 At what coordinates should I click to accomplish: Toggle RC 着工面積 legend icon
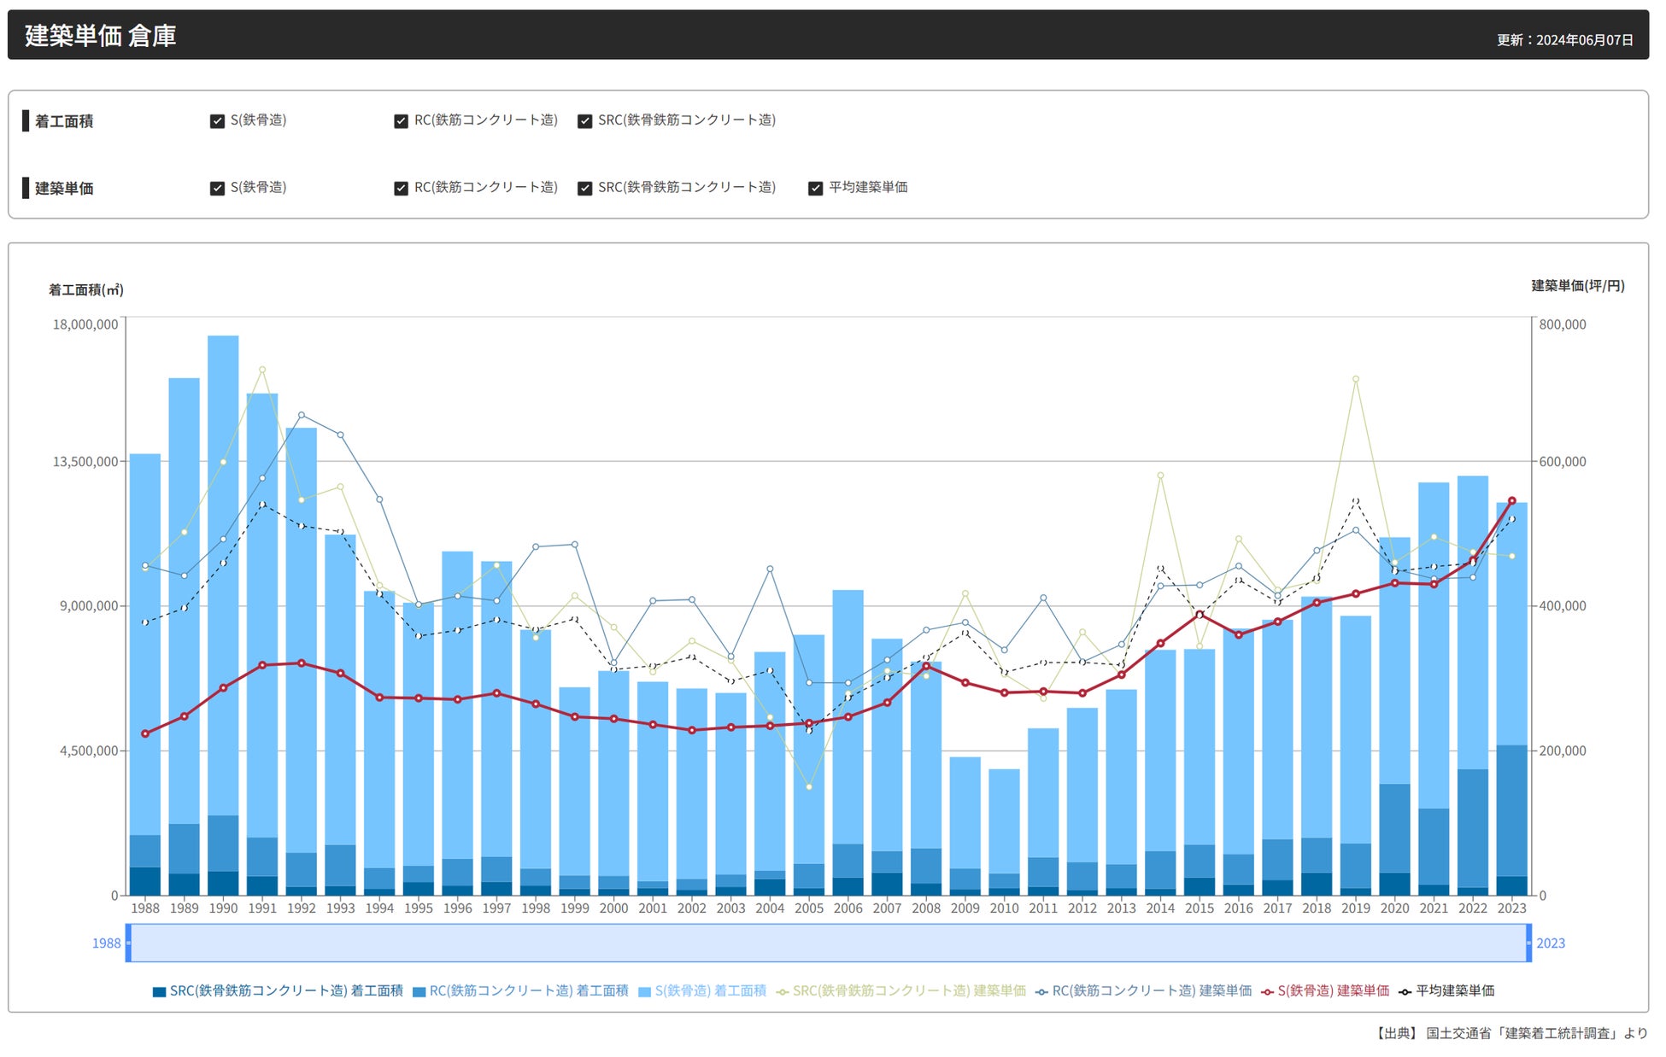tap(419, 991)
